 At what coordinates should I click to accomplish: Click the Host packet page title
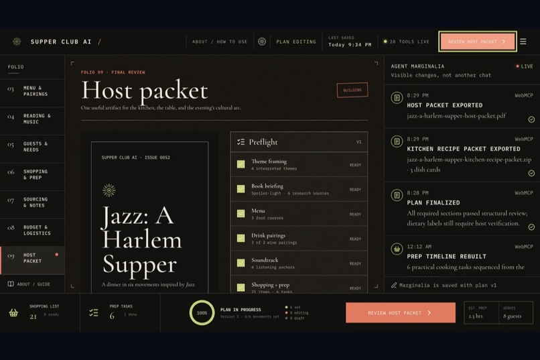tap(145, 91)
